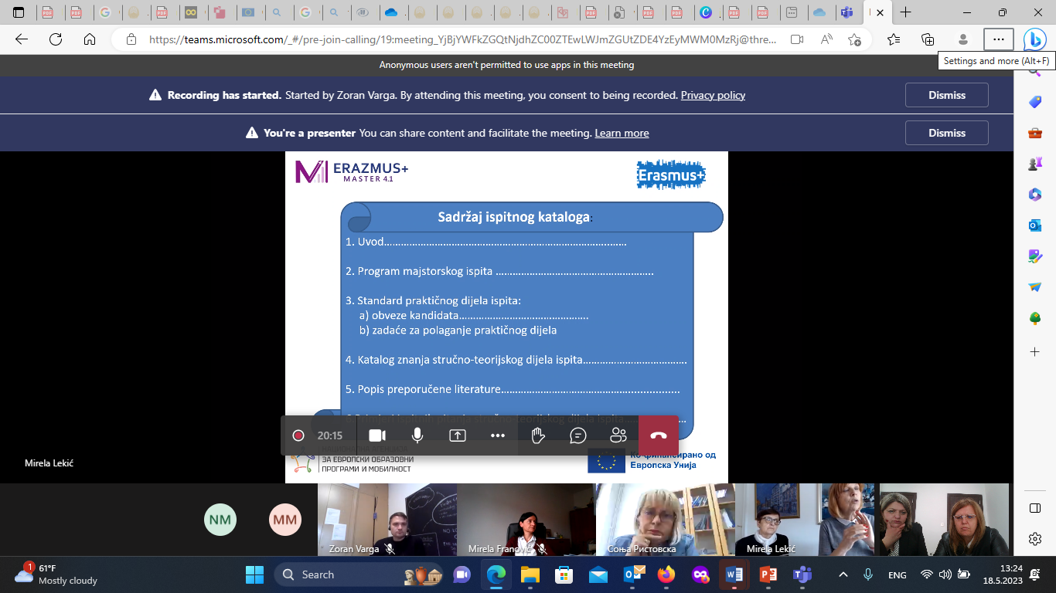
Task: Open Word from the taskbar
Action: (734, 574)
